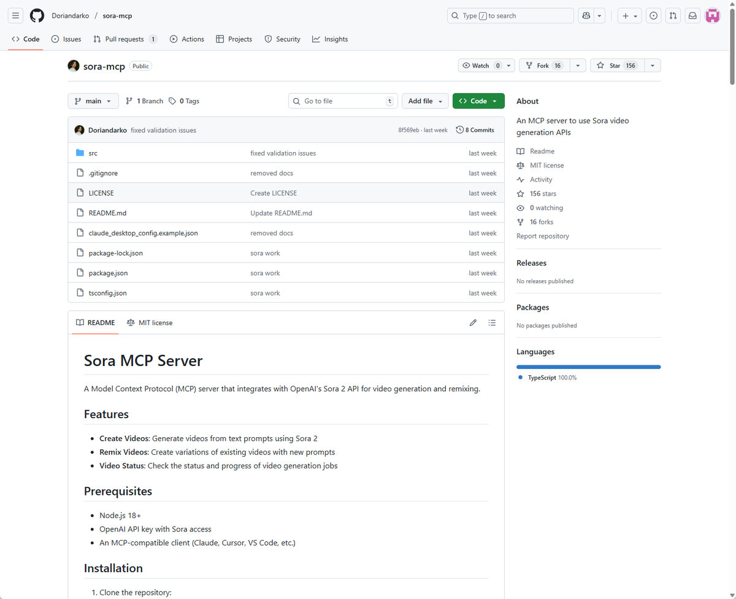736x599 pixels.
Task: Open the Releases heading link
Action: (x=531, y=263)
